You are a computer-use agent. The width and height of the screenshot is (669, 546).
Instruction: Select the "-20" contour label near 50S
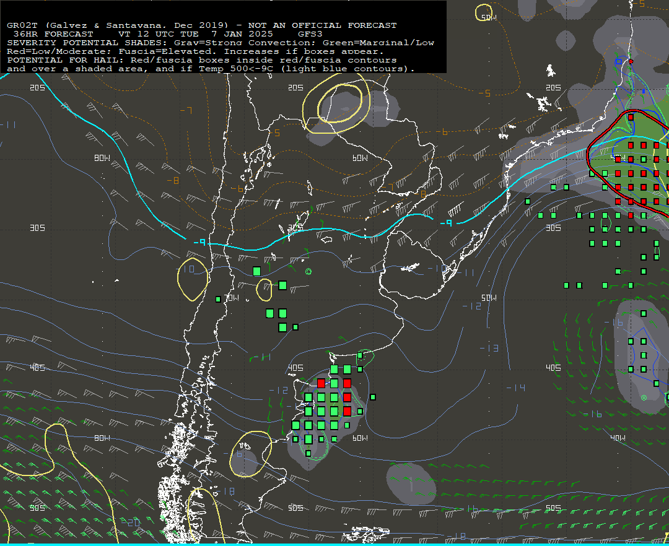point(131,522)
